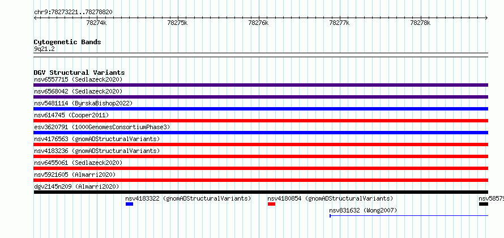504x238 pixels.
Task: Open nsv614745 (Cooper2011) label
Action: pos(71,115)
